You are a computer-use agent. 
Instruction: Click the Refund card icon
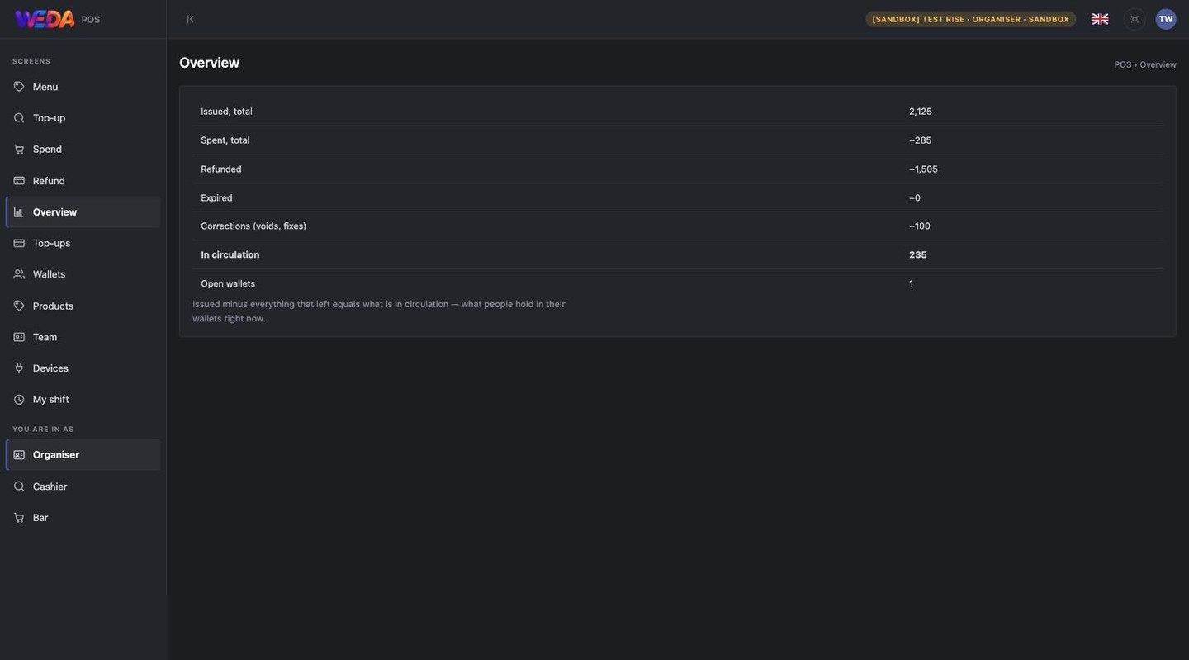tap(19, 181)
